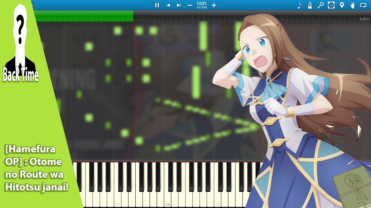Toggle the La key labels icon
371x208 pixels.
click(x=331, y=5)
